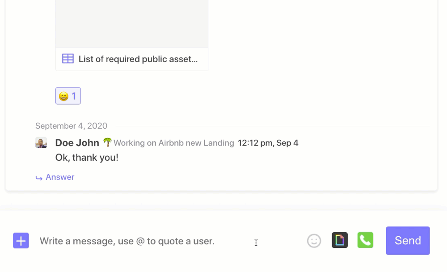The height and width of the screenshot is (272, 447).
Task: Click the Working on Airbnb new Landing status
Action: [173, 142]
